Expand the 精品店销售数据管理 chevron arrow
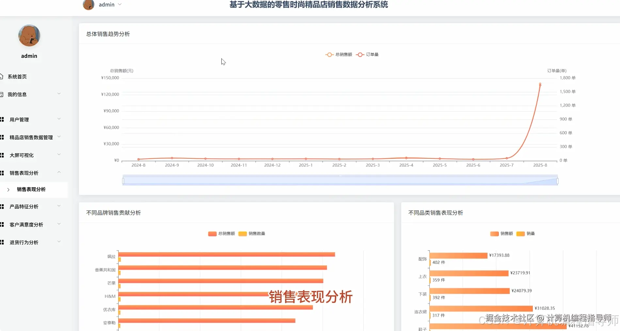The height and width of the screenshot is (331, 620). [x=59, y=137]
